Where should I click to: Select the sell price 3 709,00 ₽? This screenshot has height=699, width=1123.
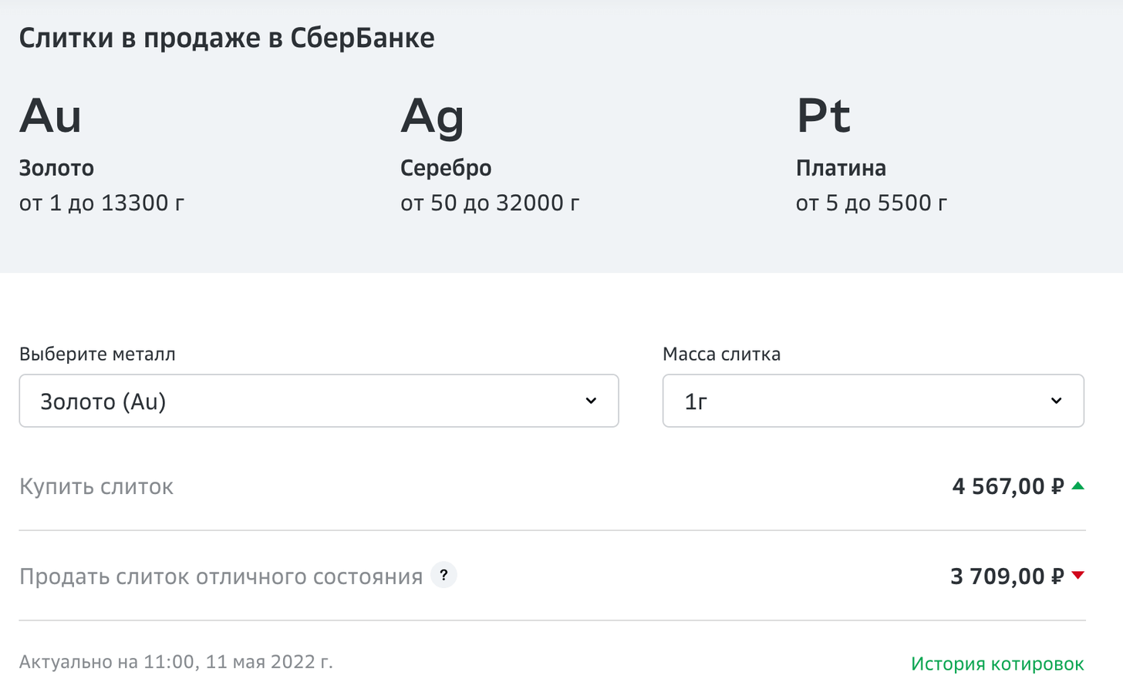1007,576
